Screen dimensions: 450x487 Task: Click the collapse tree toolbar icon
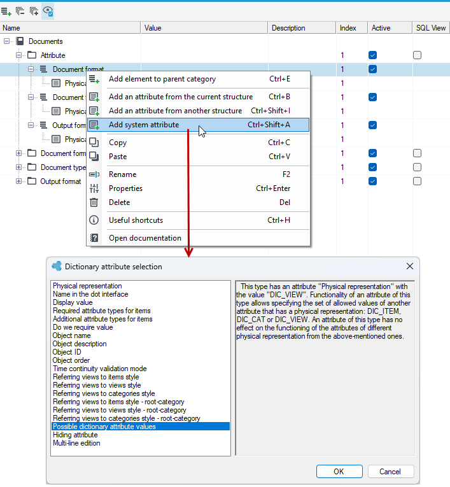coord(20,11)
